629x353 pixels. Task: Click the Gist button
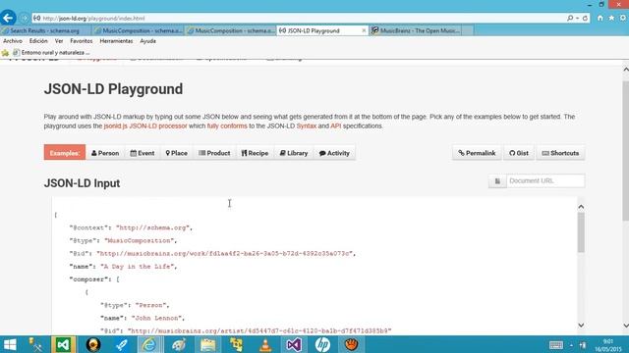pos(519,153)
